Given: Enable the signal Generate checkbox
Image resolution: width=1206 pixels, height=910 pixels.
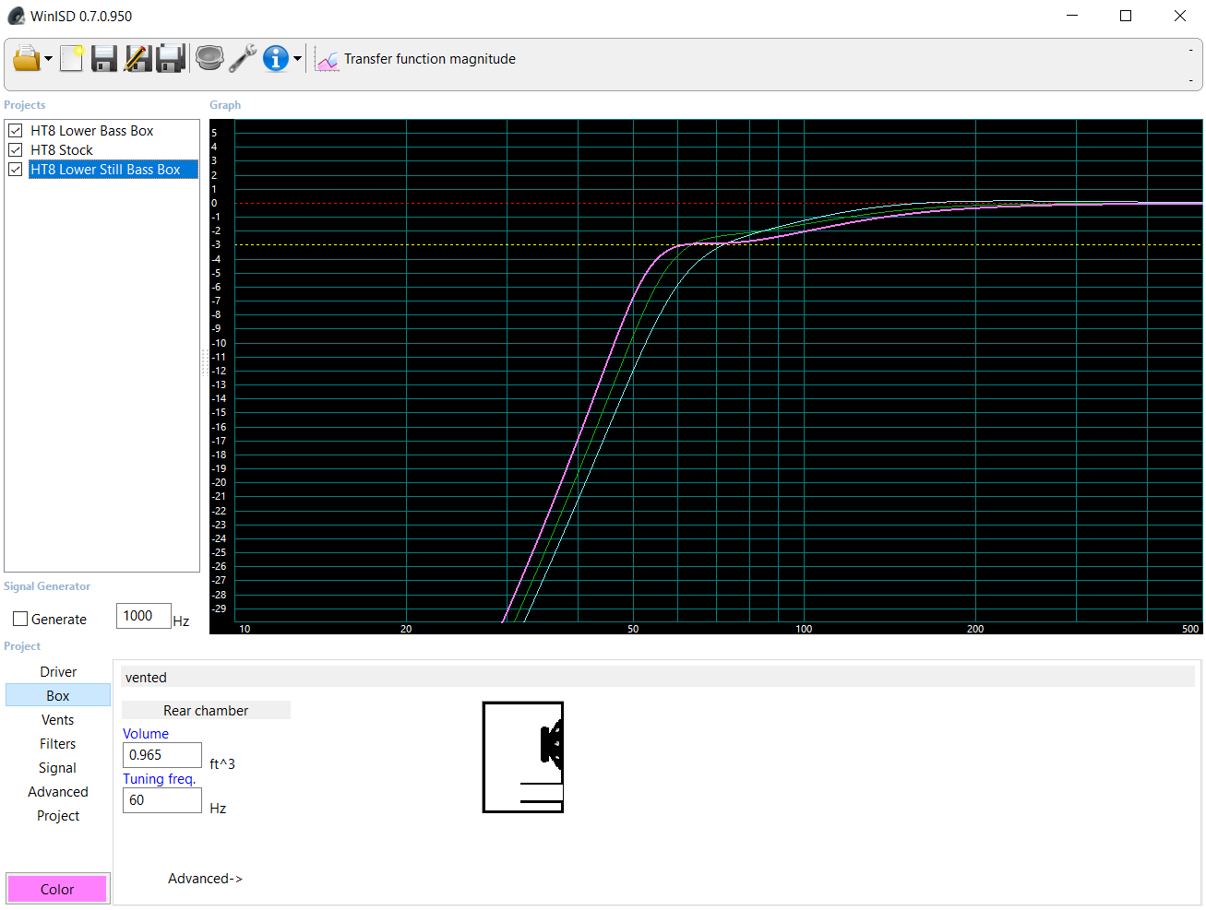Looking at the screenshot, I should click(20, 620).
